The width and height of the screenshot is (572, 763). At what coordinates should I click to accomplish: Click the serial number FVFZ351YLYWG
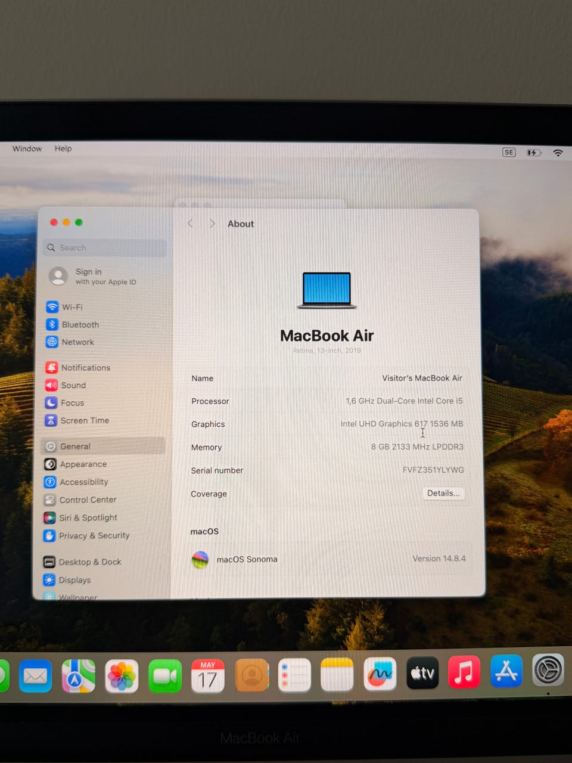pyautogui.click(x=433, y=470)
